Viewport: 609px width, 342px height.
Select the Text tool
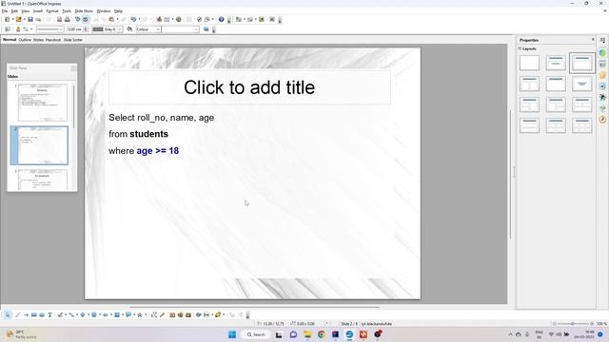(49, 314)
